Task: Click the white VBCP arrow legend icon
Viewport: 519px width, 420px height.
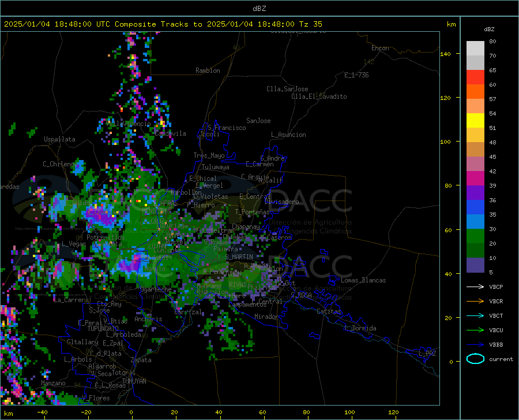Action: click(x=475, y=287)
